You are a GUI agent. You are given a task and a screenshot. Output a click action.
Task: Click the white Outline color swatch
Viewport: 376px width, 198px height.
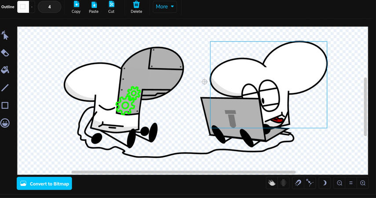pos(23,7)
